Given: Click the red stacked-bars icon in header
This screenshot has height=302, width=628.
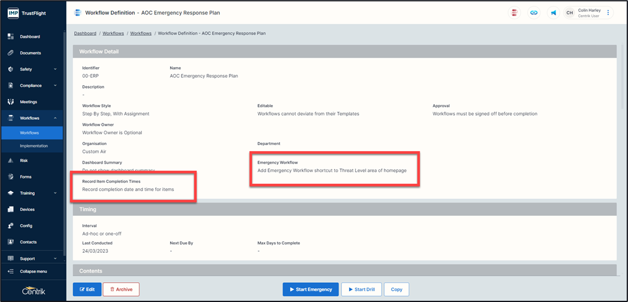Looking at the screenshot, I should tap(514, 13).
